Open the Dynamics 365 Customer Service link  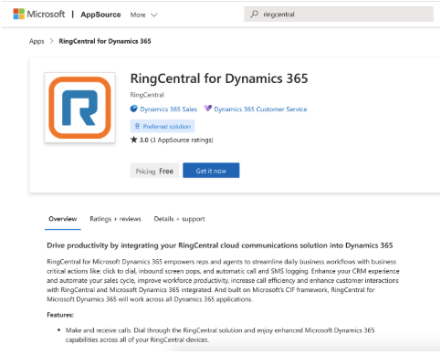(260, 109)
